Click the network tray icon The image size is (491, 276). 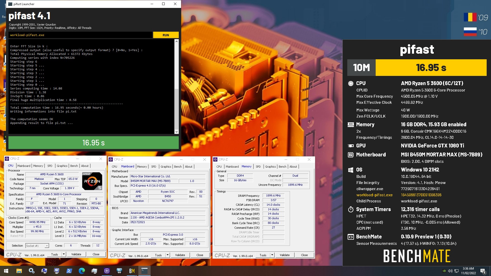pos(456,271)
